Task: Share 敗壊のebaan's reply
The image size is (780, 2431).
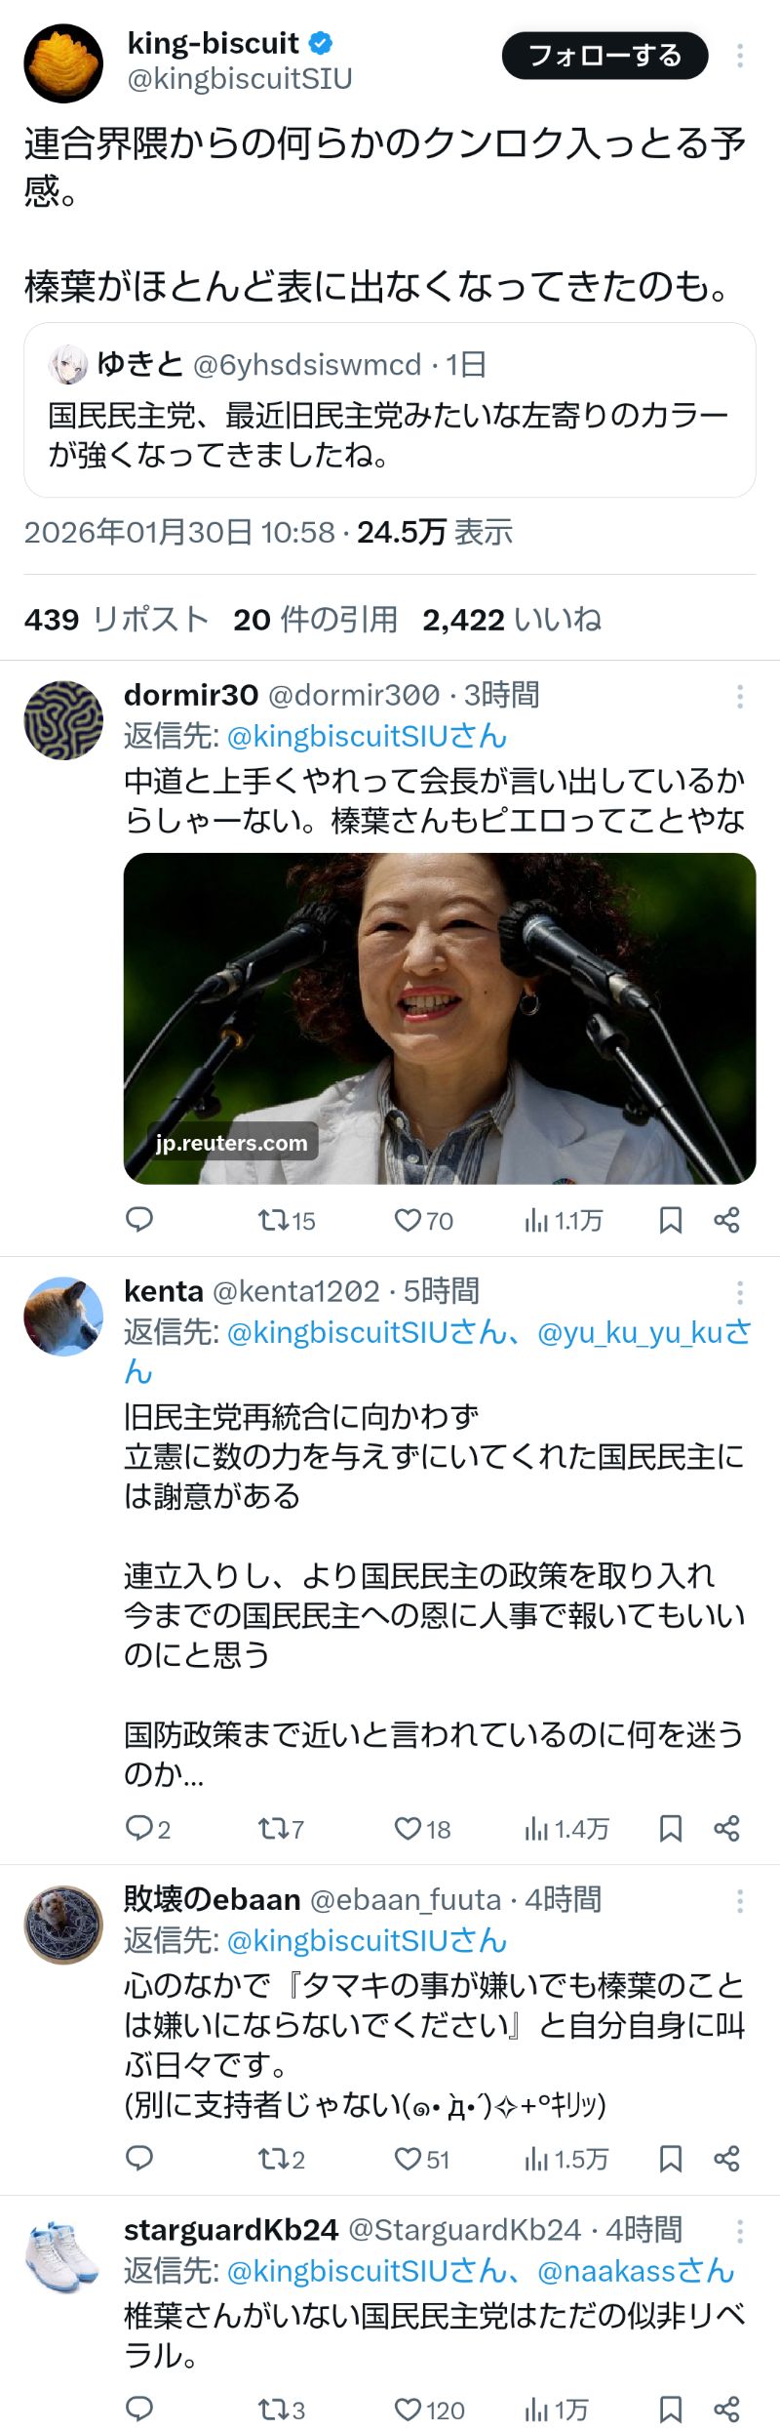Action: click(x=726, y=2158)
